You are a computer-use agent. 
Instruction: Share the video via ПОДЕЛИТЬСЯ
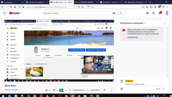click(76, 90)
